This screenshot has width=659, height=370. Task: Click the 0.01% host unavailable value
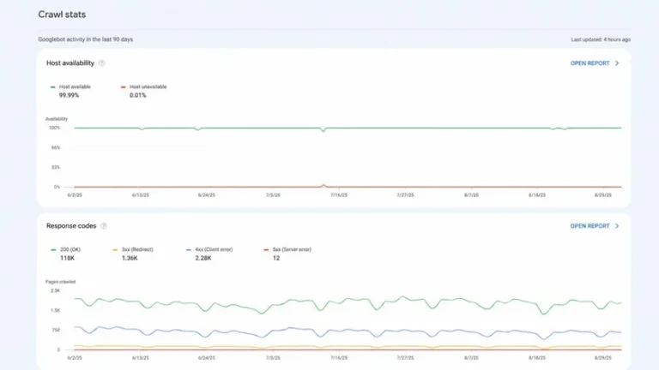137,95
